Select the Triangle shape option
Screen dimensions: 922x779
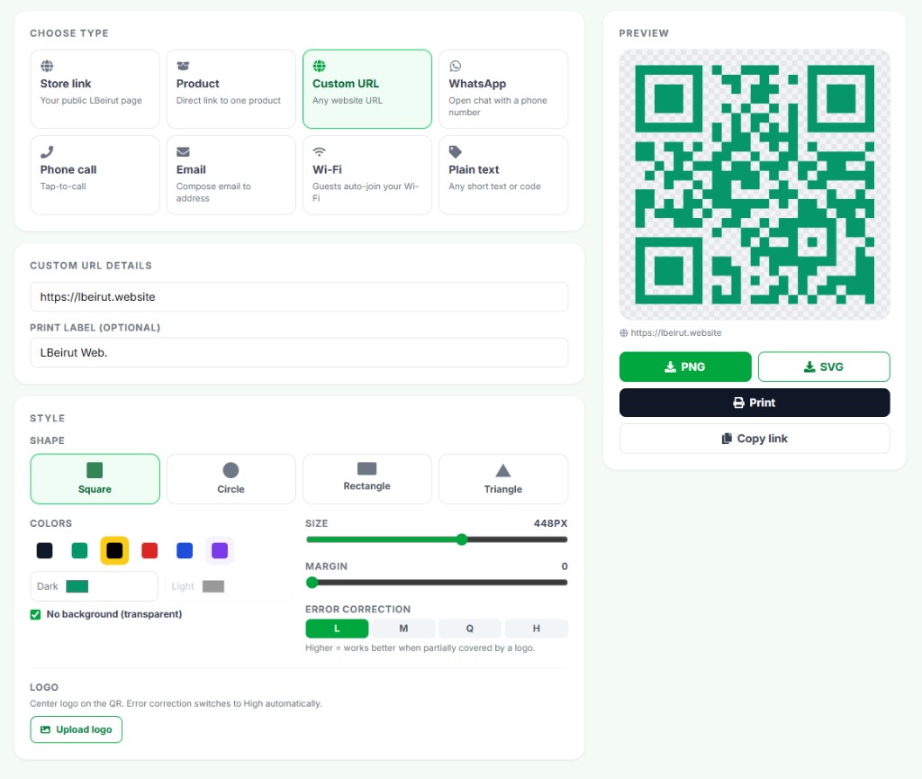[503, 478]
